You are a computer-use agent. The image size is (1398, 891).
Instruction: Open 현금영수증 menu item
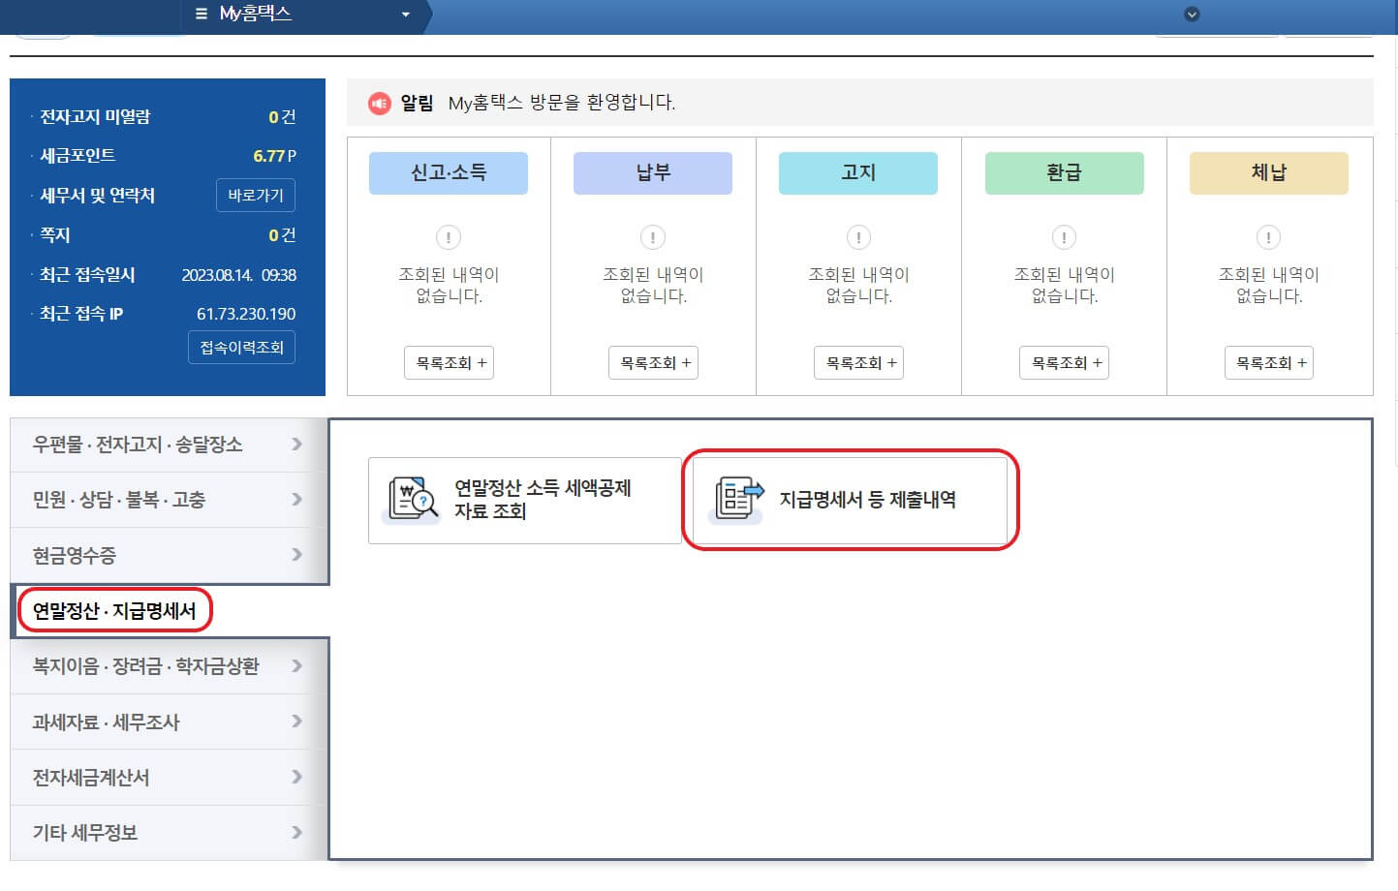[170, 556]
